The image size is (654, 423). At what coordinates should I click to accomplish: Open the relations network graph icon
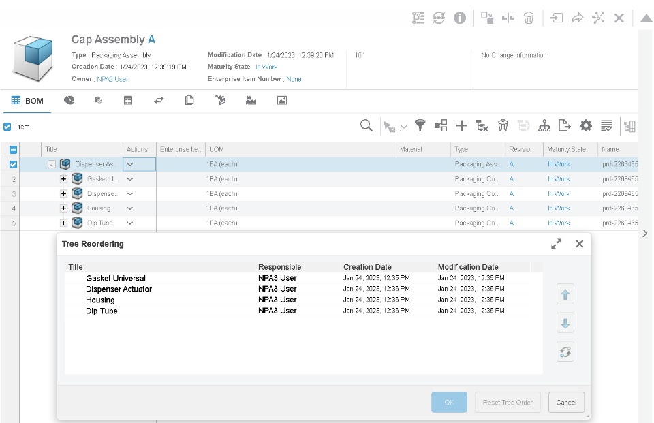point(598,18)
